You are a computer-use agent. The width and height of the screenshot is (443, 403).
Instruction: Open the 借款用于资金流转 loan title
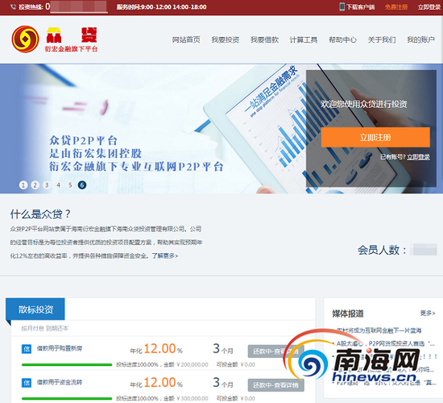(x=60, y=383)
